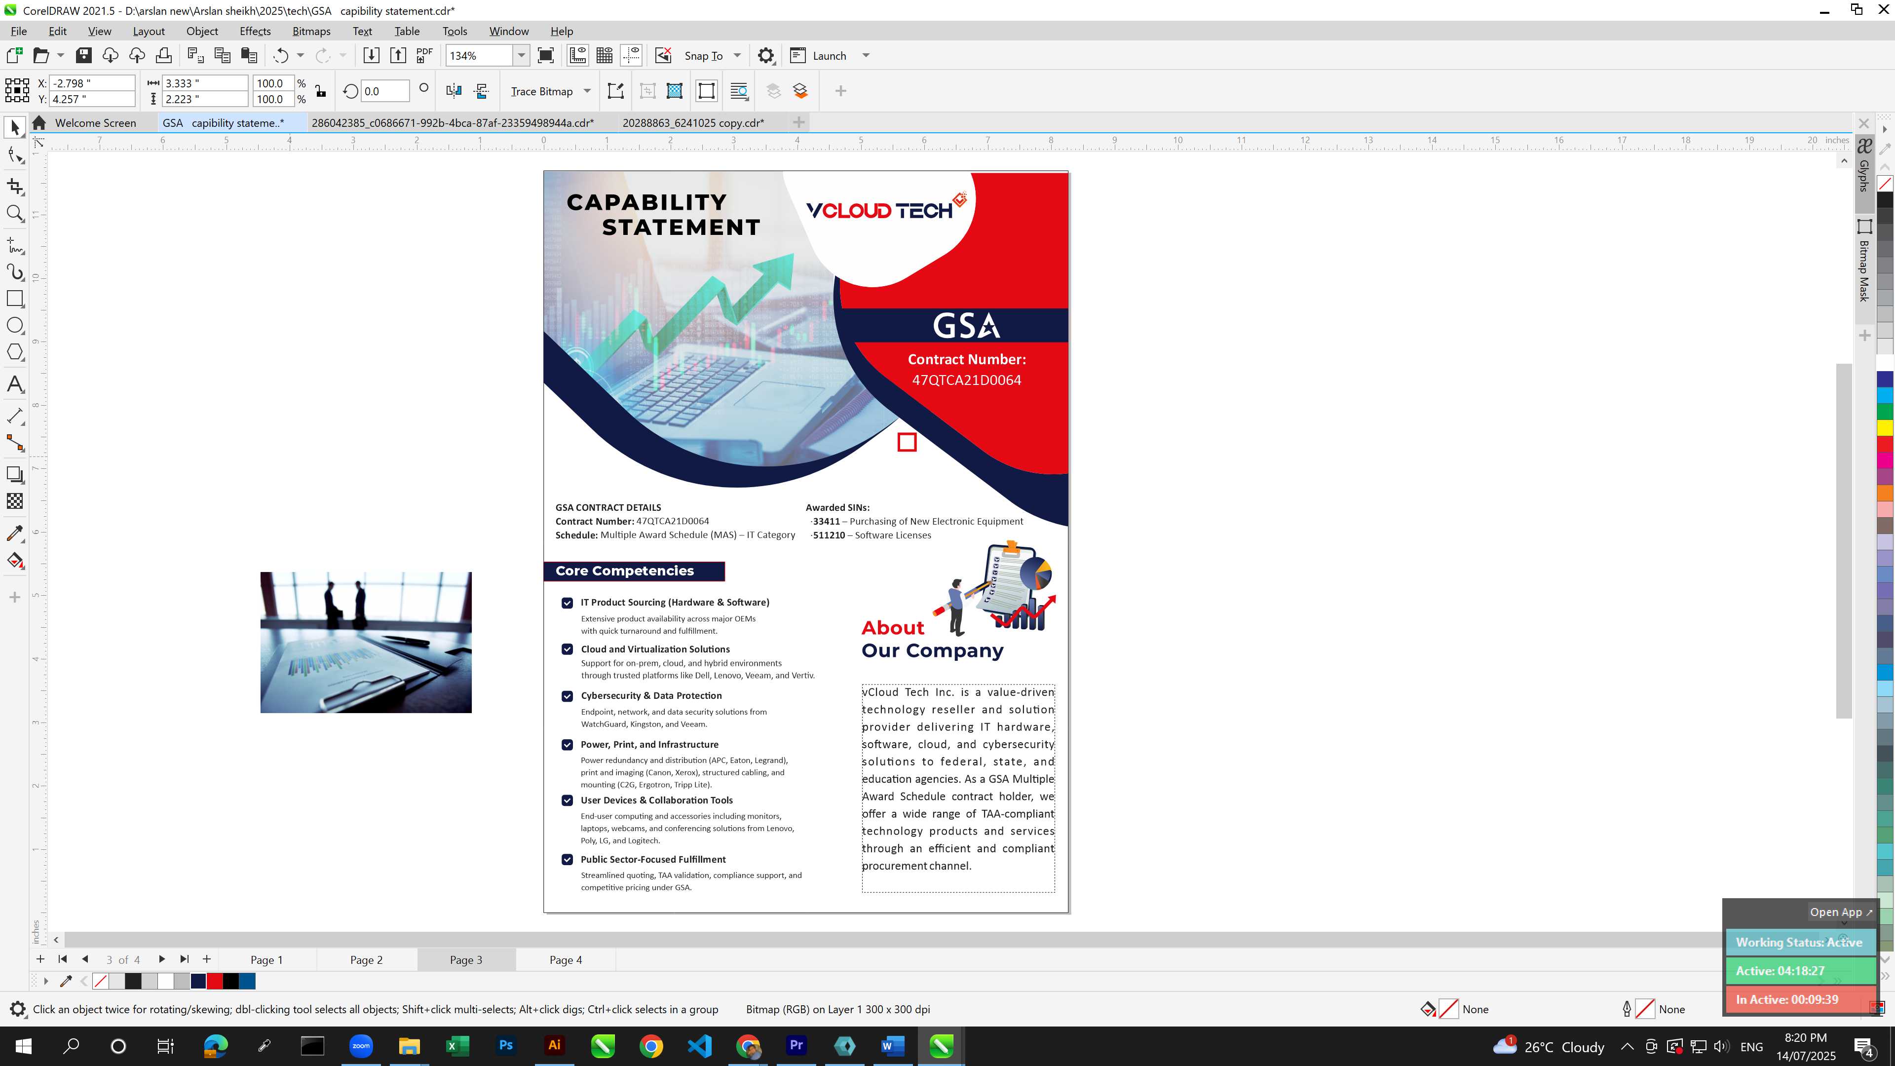
Task: Select the Ellipse tool
Action: pyautogui.click(x=15, y=325)
